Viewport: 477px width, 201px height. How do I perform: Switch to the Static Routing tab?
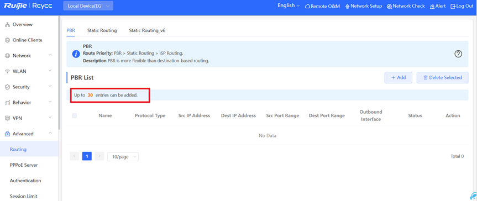(x=102, y=30)
